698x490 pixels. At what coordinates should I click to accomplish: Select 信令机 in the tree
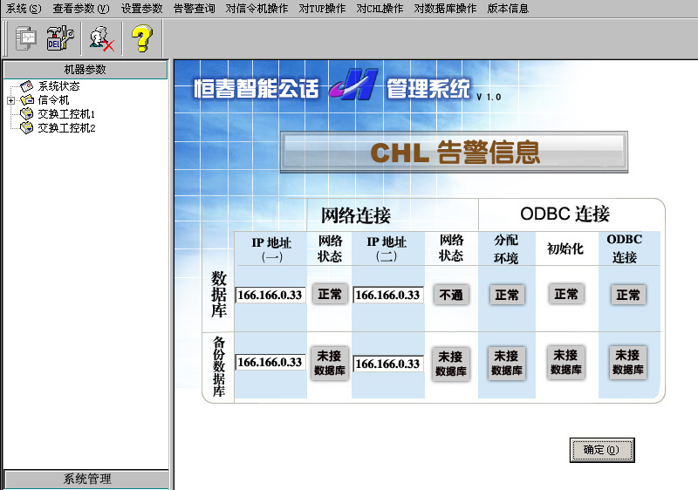coord(53,100)
